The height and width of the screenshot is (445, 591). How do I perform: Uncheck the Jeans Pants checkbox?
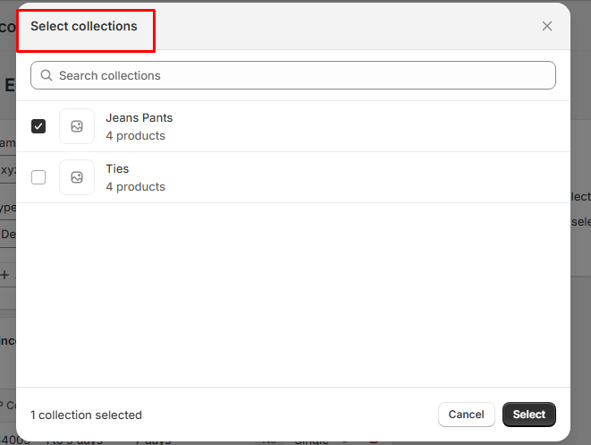(x=38, y=126)
